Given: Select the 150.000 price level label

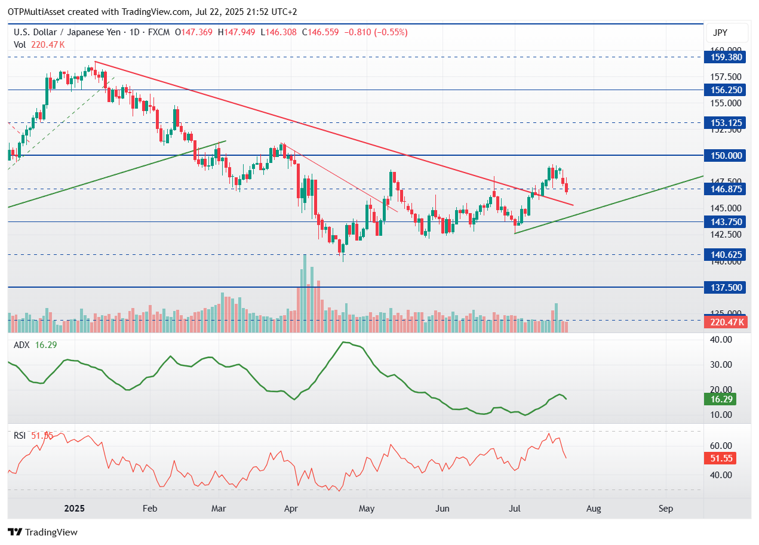Looking at the screenshot, I should 726,155.
